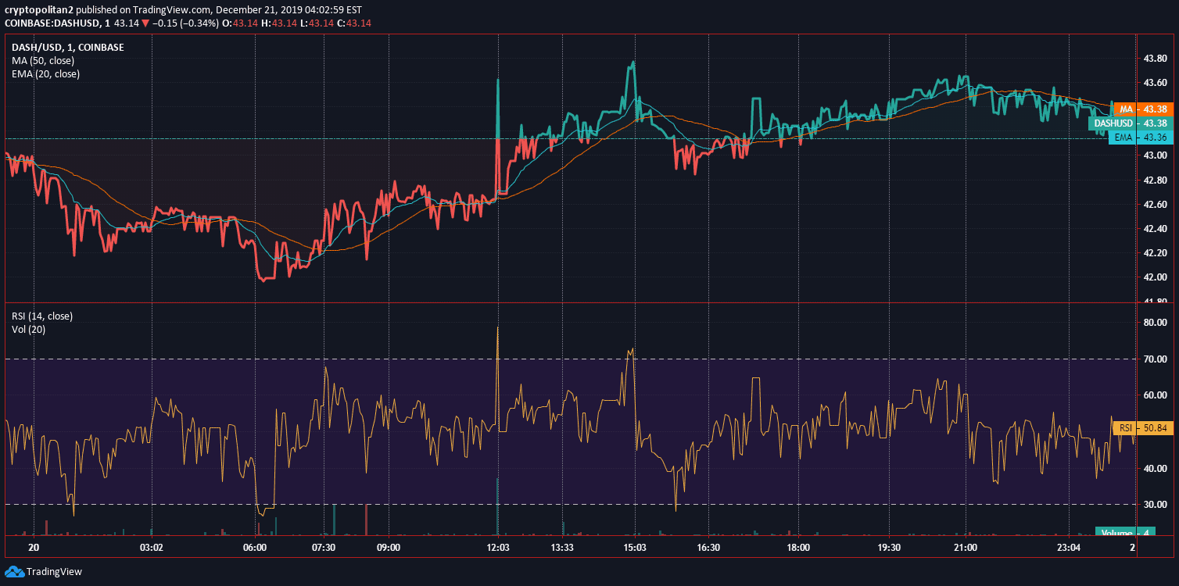The image size is (1179, 586).
Task: Click the 21:00 time axis label
Action: click(966, 548)
